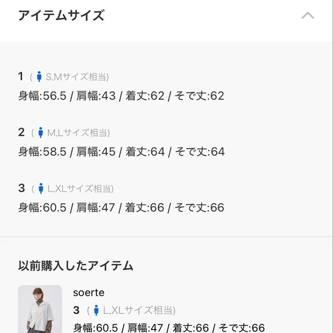Open the soerte brand name link
Image resolution: width=333 pixels, height=333 pixels.
coord(89,293)
